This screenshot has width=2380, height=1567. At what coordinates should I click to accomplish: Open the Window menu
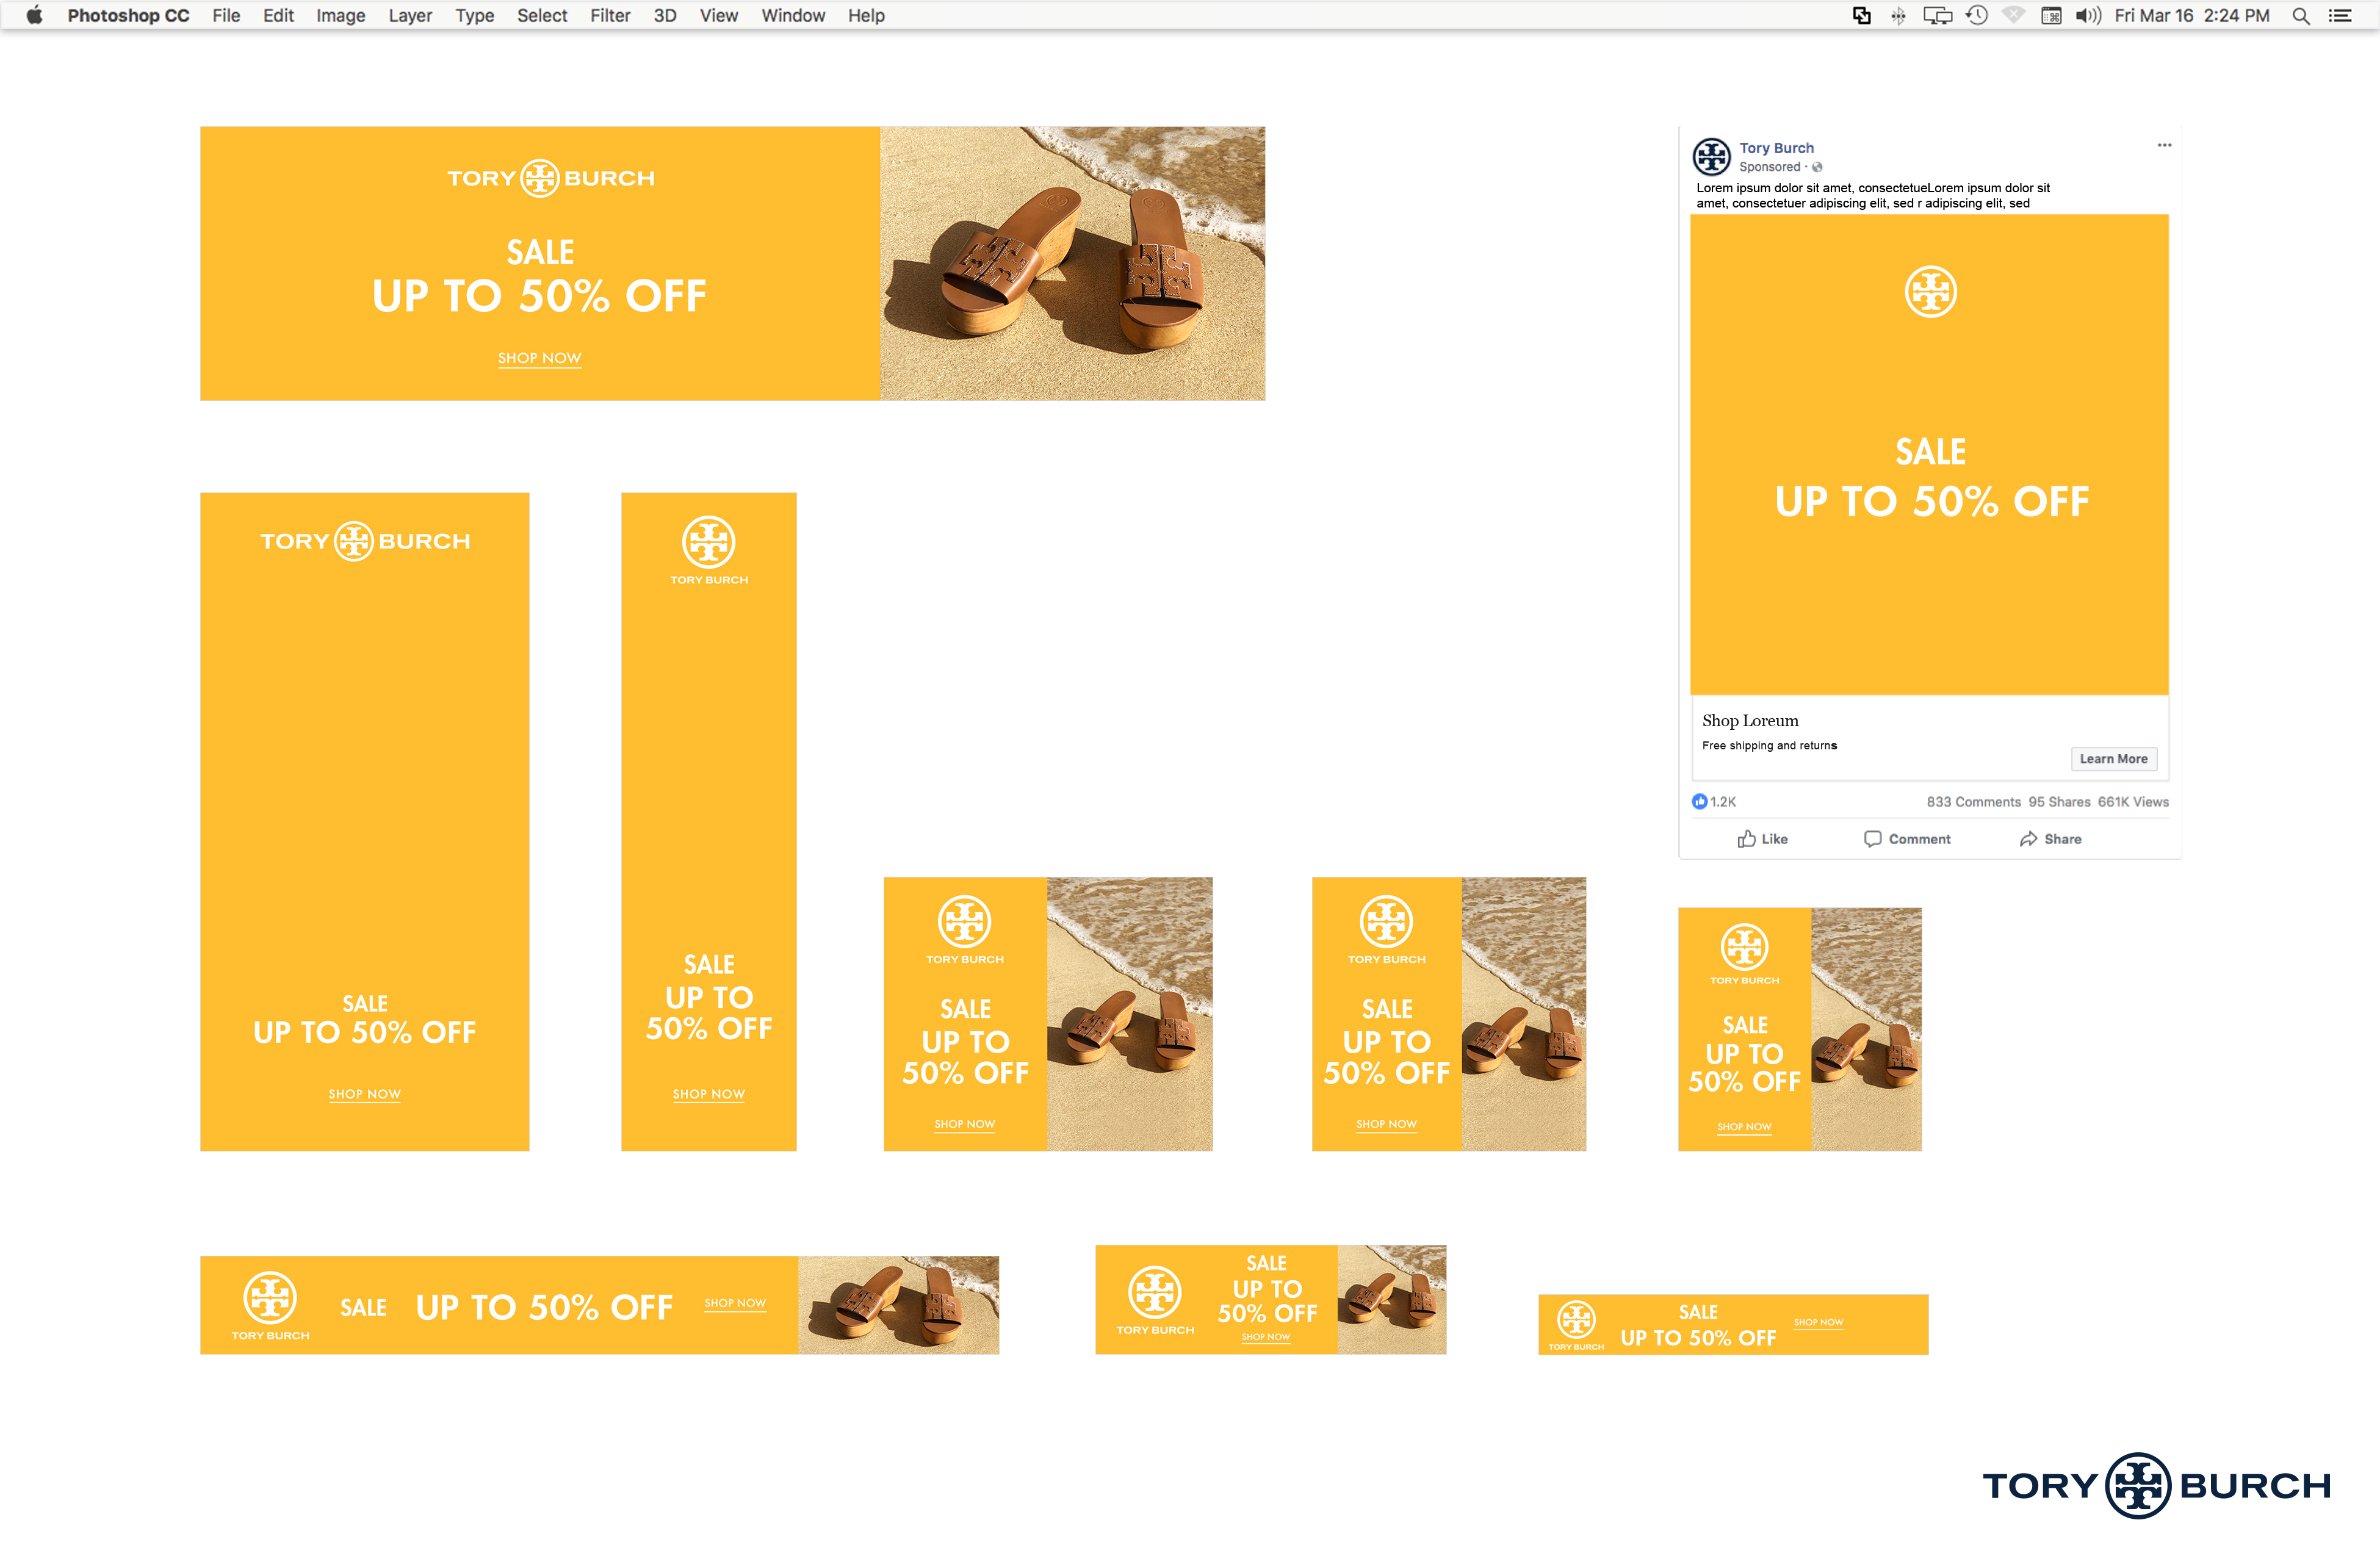(793, 15)
